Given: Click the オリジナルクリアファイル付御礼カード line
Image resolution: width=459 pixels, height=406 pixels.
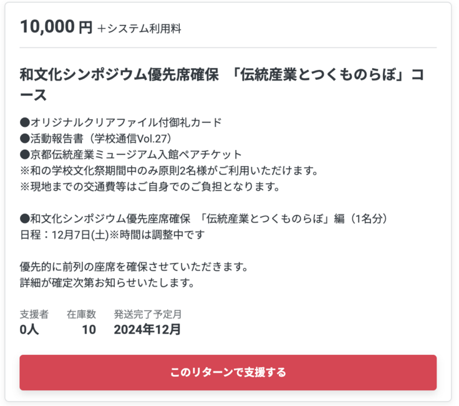Looking at the screenshot, I should point(120,121).
